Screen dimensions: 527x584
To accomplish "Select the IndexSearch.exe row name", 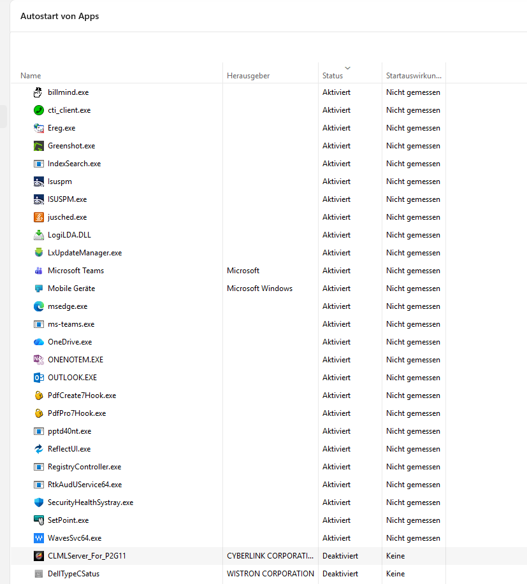I will pyautogui.click(x=74, y=164).
